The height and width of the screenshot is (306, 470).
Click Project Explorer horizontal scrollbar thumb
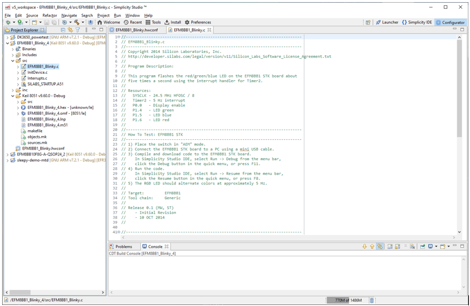click(x=20, y=292)
